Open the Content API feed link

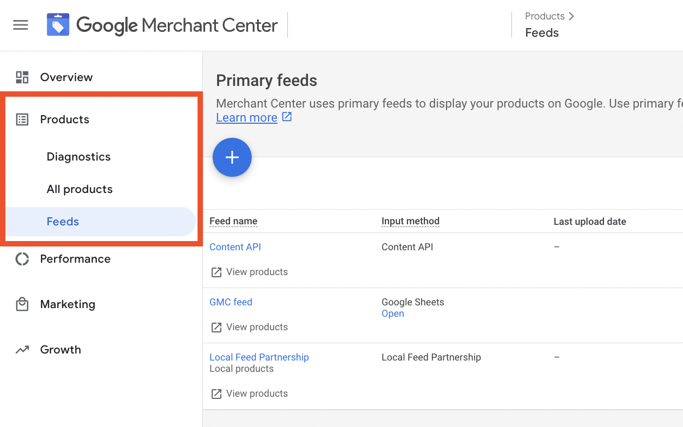point(235,247)
